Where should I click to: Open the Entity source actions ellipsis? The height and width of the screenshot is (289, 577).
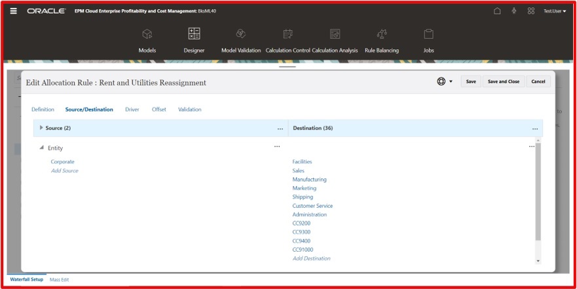pos(277,147)
